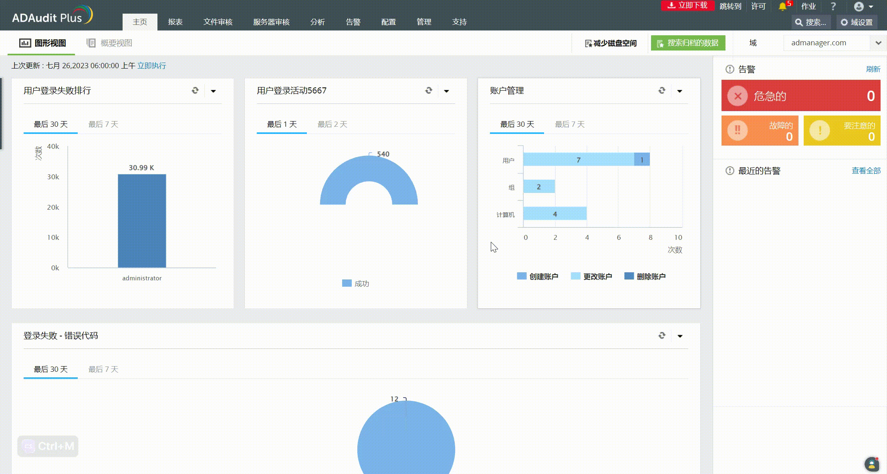Select 最后 7 天 in 用户登录失败排行
Image resolution: width=887 pixels, height=474 pixels.
click(103, 124)
